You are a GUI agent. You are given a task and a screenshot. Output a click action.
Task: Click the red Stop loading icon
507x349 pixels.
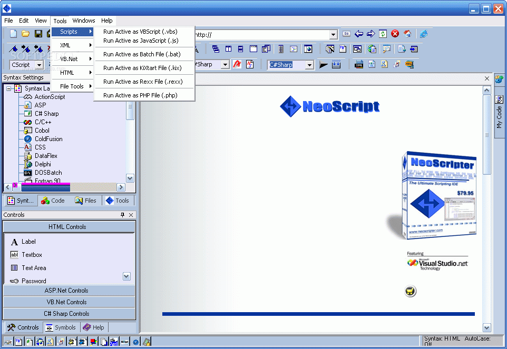pos(395,34)
